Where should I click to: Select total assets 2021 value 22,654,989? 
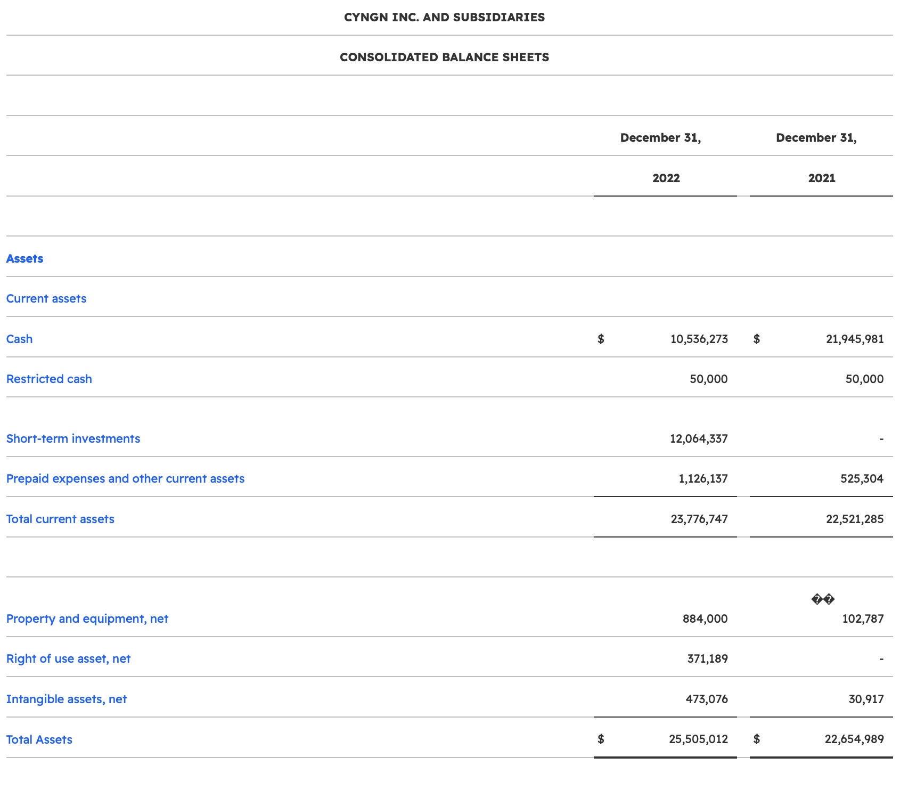coord(854,739)
